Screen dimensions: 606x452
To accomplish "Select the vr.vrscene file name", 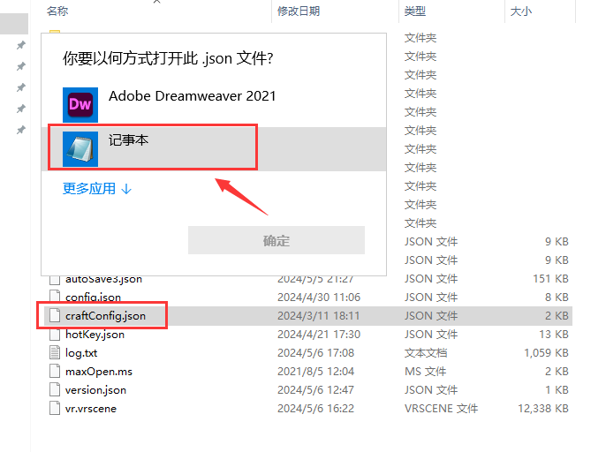I will click(91, 409).
